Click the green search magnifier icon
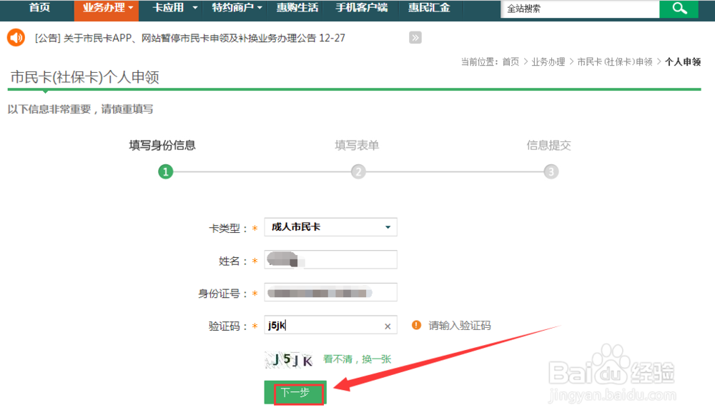 click(679, 9)
